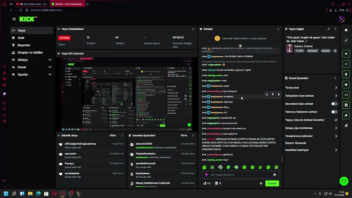Open the emoji picker in the chat input
Viewport: 352px width, 198px height.
(x=274, y=175)
